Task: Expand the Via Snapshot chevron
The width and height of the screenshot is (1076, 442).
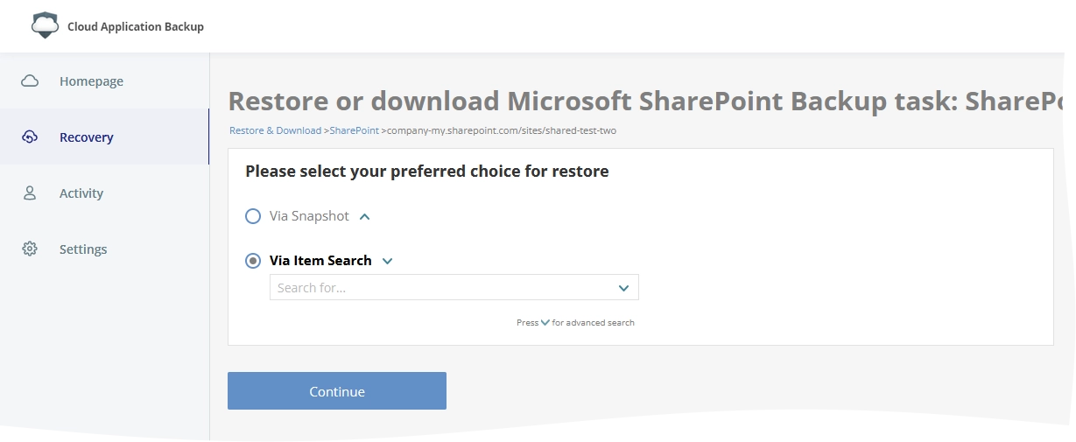Action: click(365, 216)
